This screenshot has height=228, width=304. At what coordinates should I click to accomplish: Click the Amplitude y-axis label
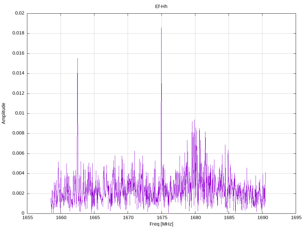coord(4,113)
